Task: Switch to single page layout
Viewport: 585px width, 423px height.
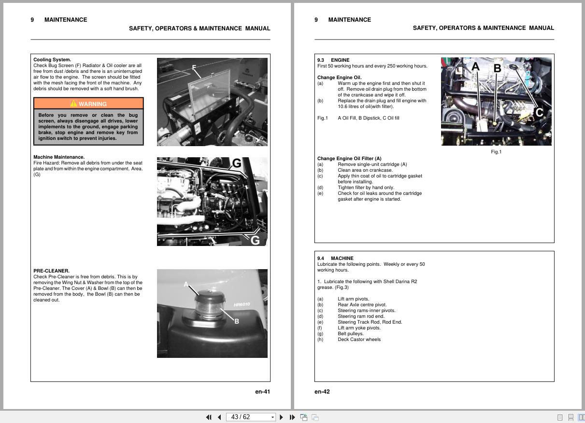Action: [x=560, y=417]
